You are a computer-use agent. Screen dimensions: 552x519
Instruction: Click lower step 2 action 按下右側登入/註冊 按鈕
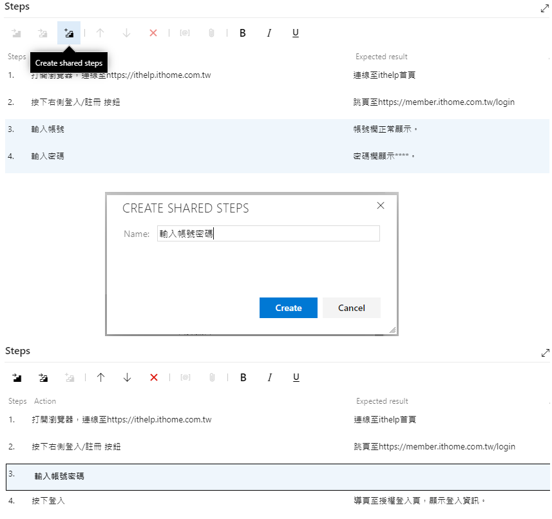tap(76, 446)
